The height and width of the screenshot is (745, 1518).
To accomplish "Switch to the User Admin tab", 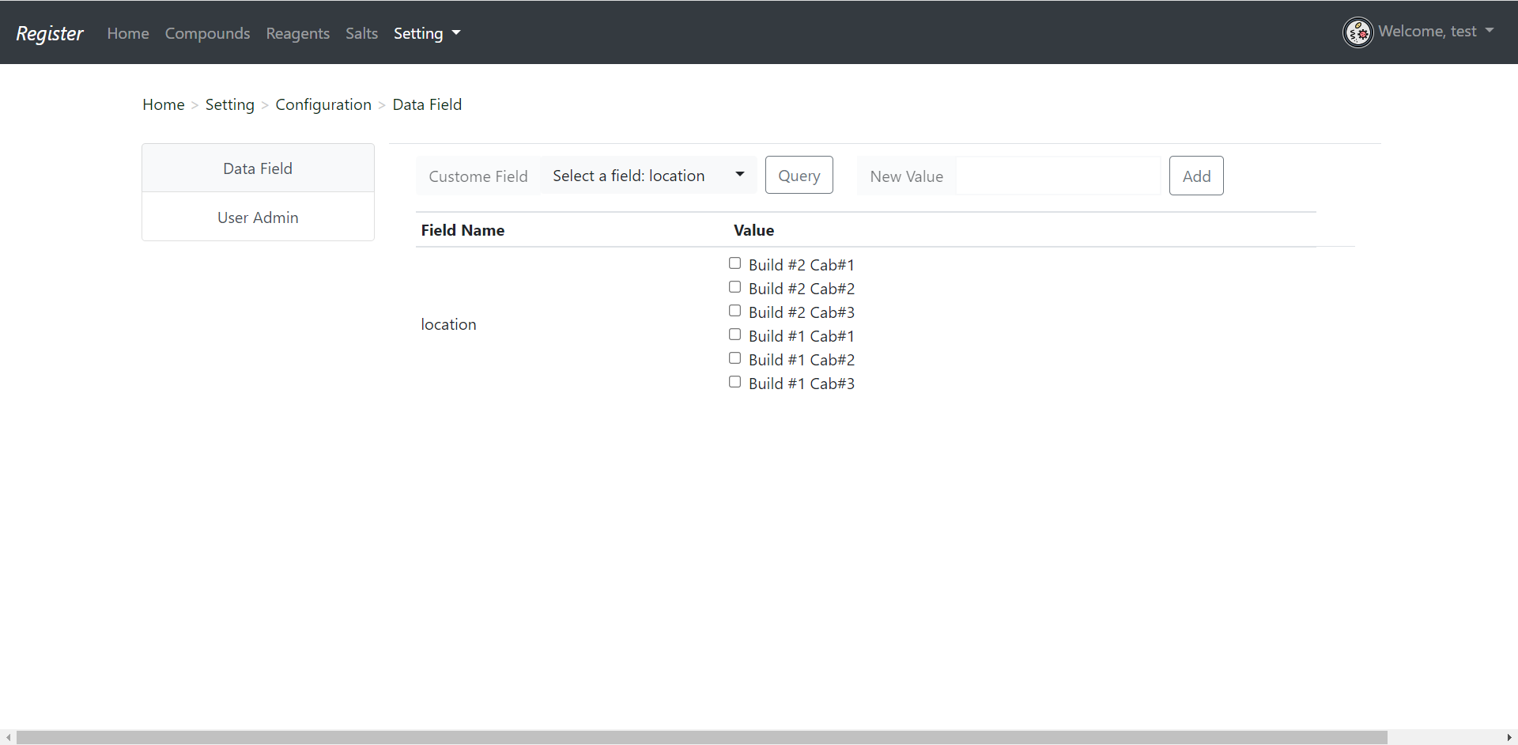I will pos(258,217).
